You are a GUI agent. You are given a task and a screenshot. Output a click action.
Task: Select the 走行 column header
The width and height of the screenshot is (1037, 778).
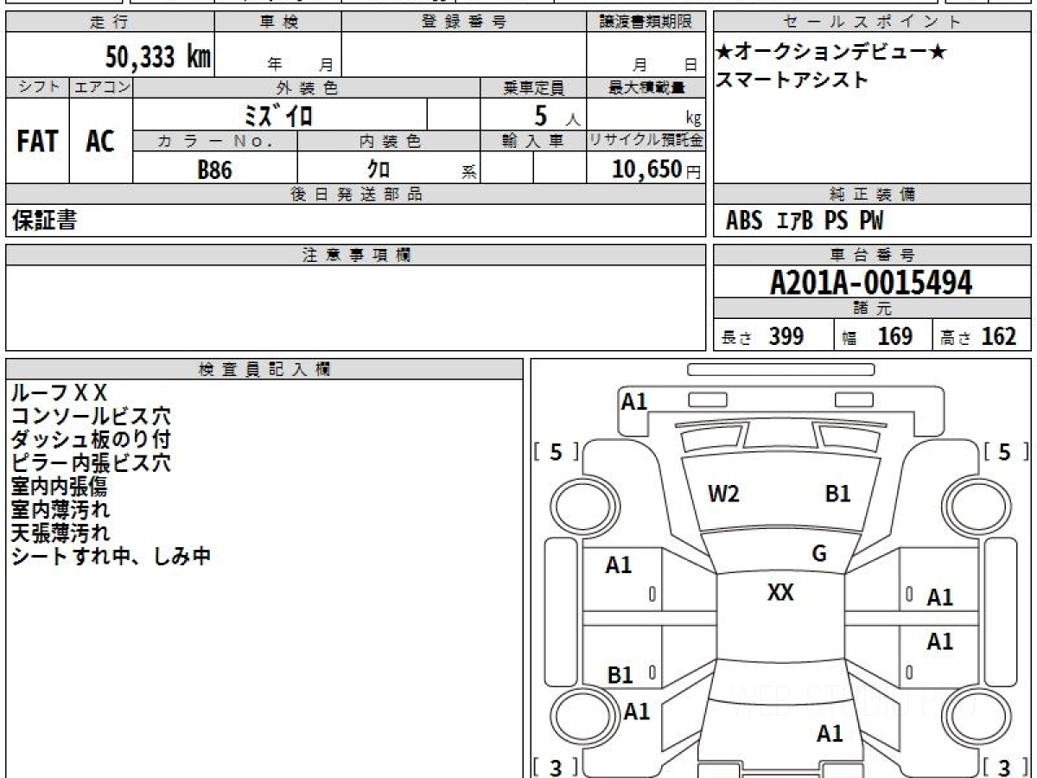[110, 22]
